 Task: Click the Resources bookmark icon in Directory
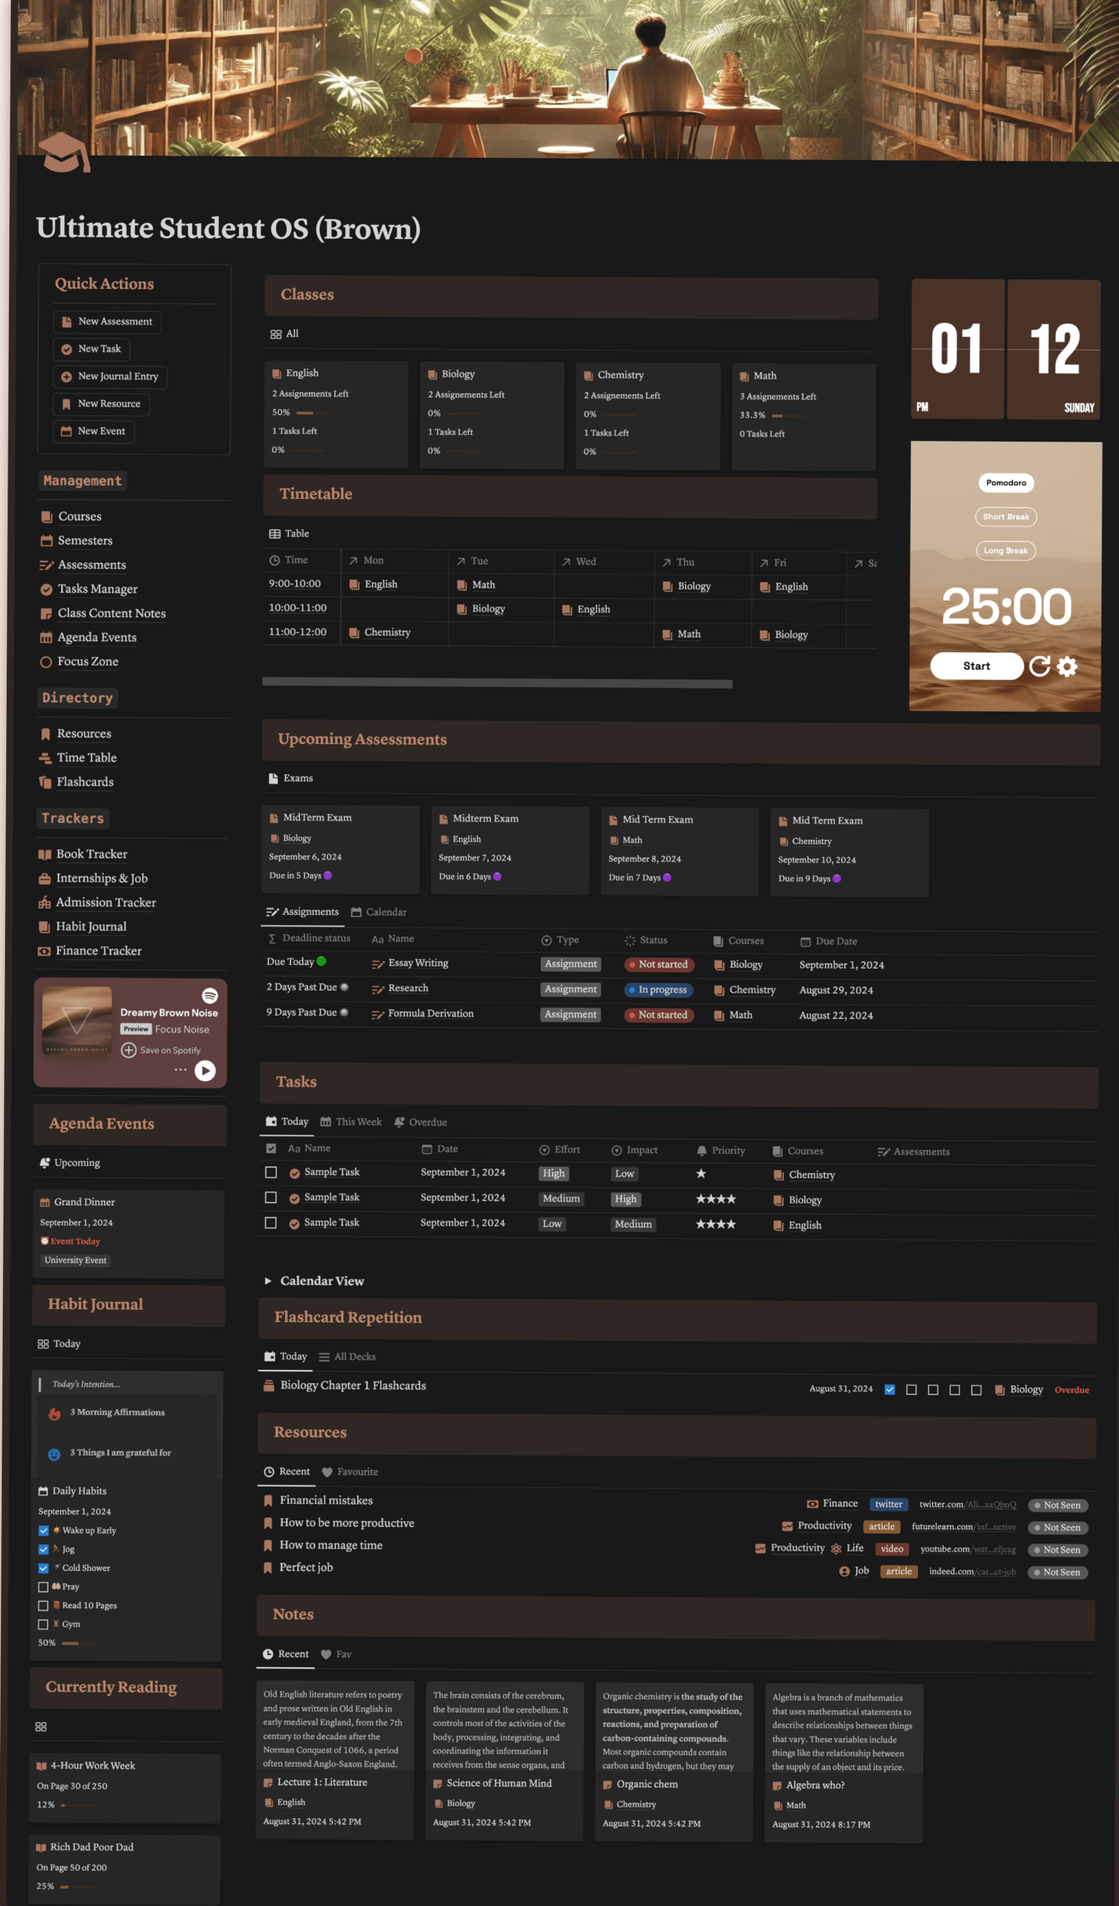(x=45, y=733)
